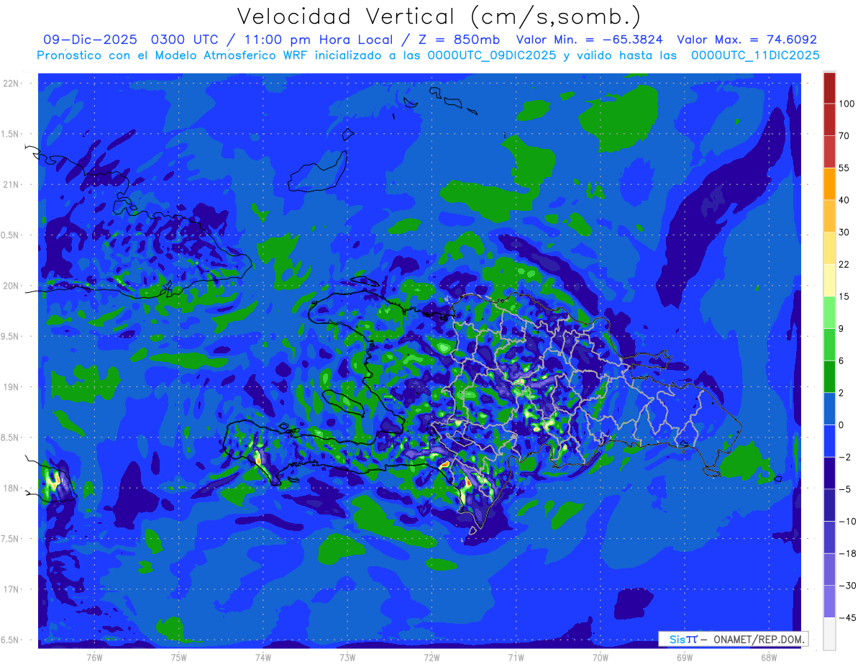The width and height of the screenshot is (863, 667).
Task: Click the '21N' latitude label
Action: coord(11,184)
